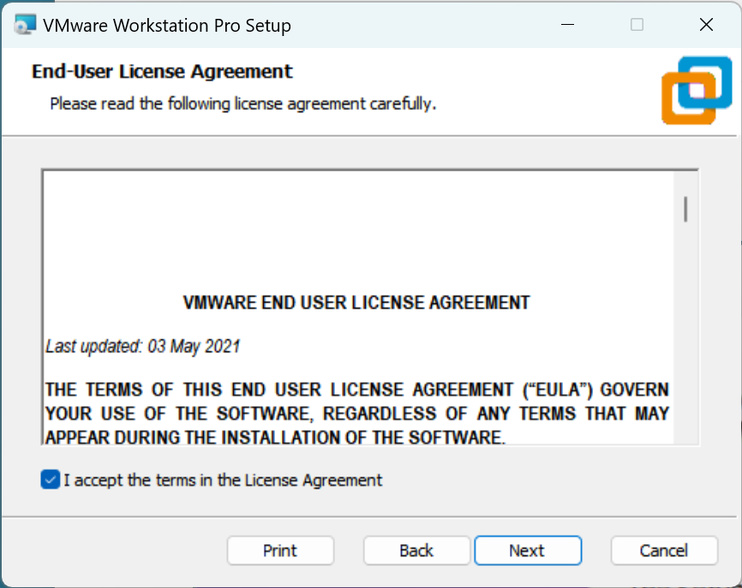This screenshot has height=588, width=742.
Task: Click the empty scrollbar track below thumb
Action: point(685,343)
